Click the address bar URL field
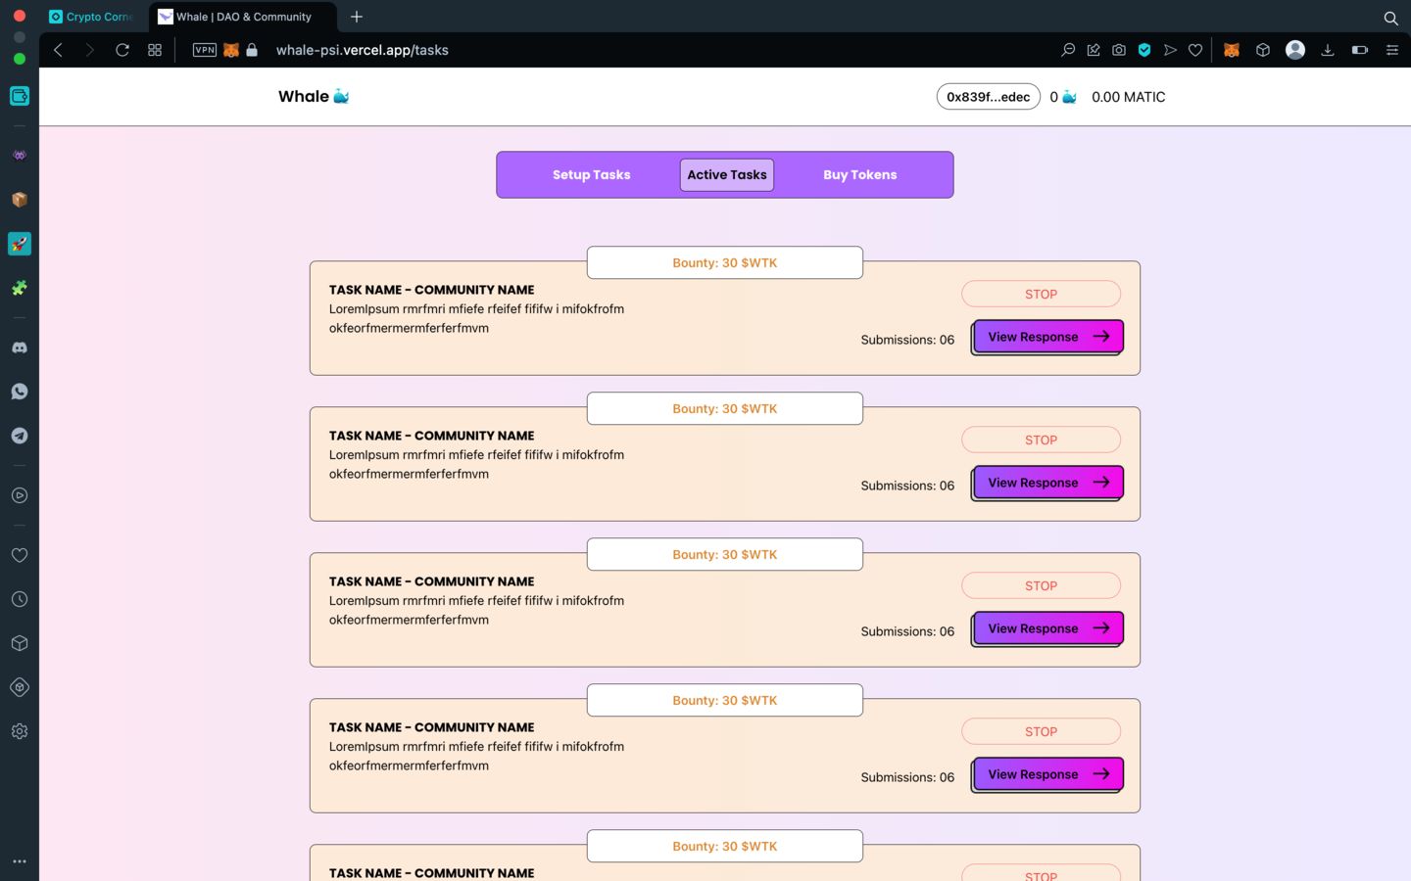This screenshot has width=1411, height=881. pos(363,50)
